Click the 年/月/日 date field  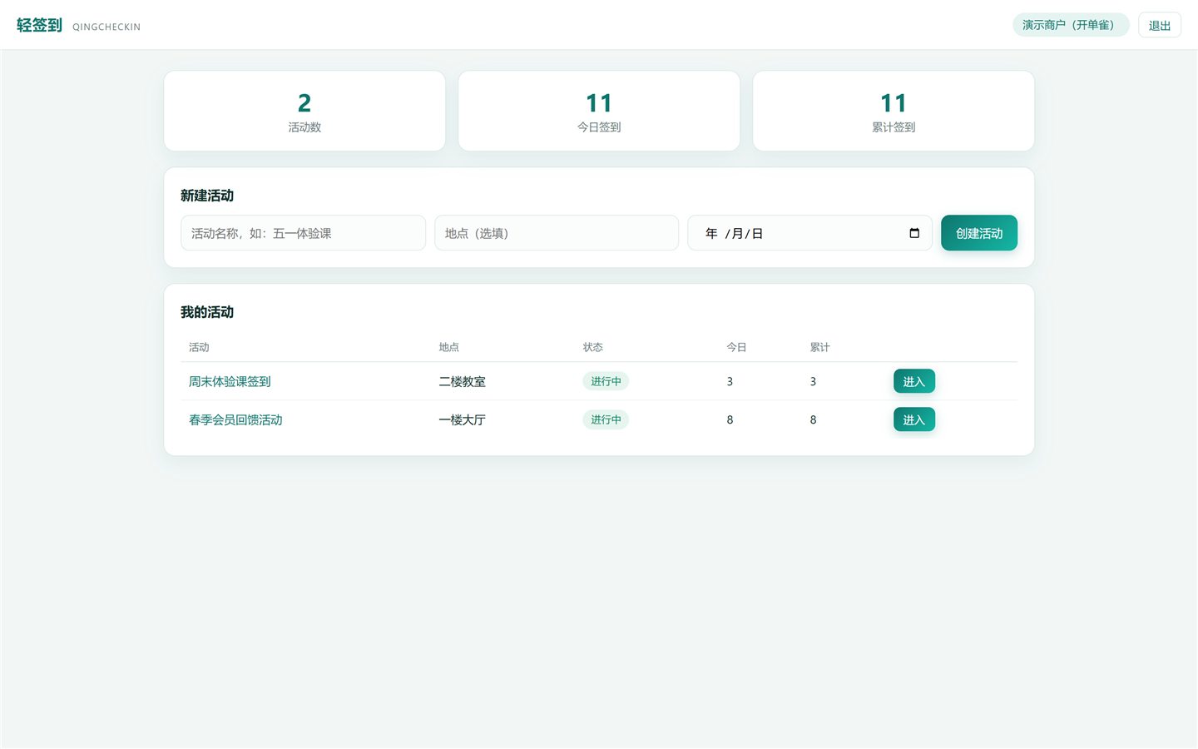pos(809,233)
